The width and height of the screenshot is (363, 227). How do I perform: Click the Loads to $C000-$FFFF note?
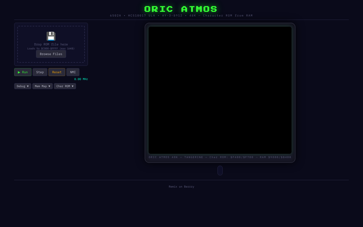pyautogui.click(x=51, y=49)
